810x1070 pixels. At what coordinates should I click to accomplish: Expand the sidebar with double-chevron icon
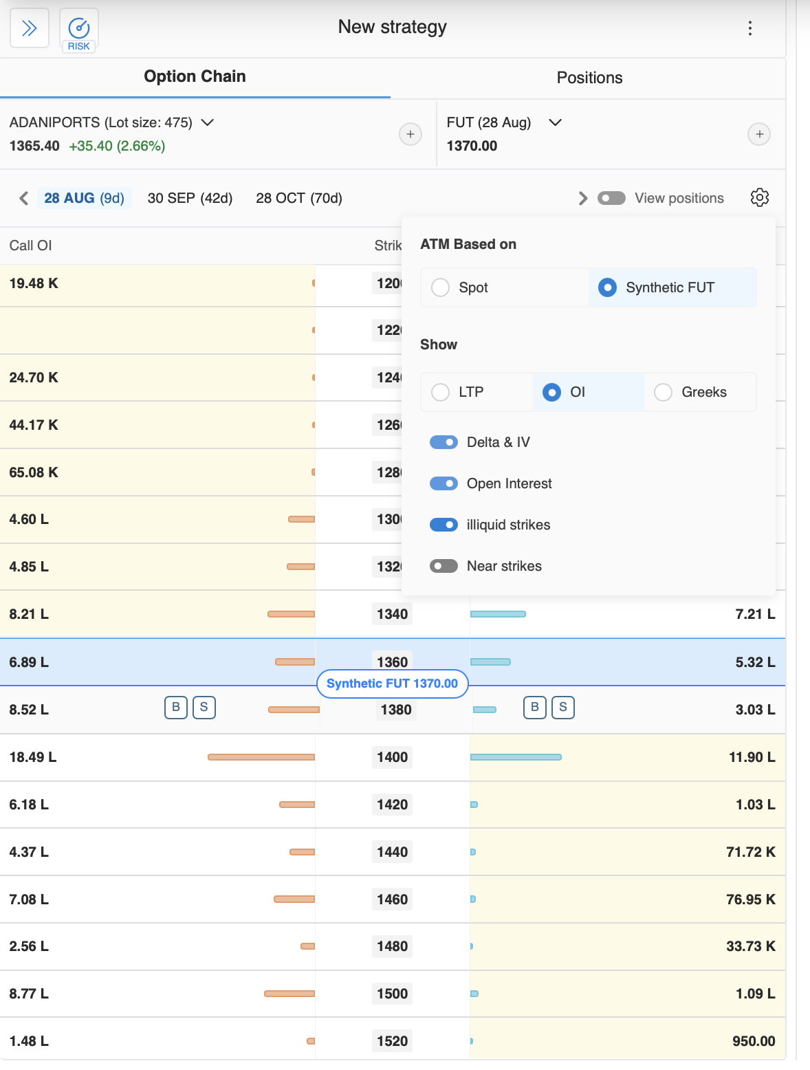[30, 28]
